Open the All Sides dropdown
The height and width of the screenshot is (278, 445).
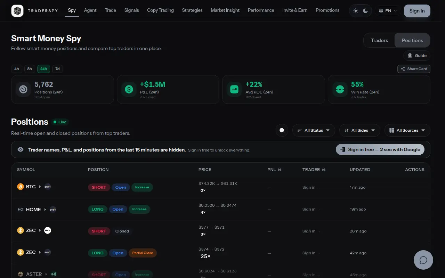[359, 130]
